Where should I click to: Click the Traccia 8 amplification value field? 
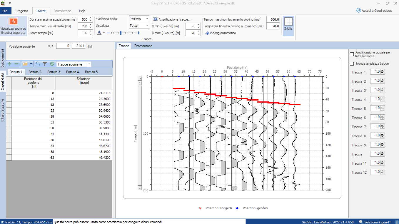[375, 136]
